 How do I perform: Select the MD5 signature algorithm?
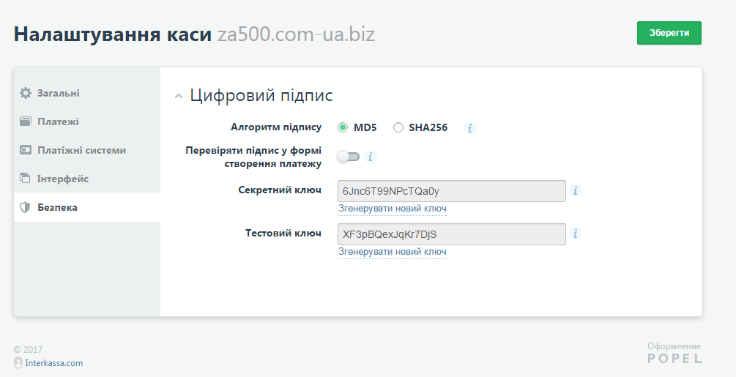click(343, 127)
